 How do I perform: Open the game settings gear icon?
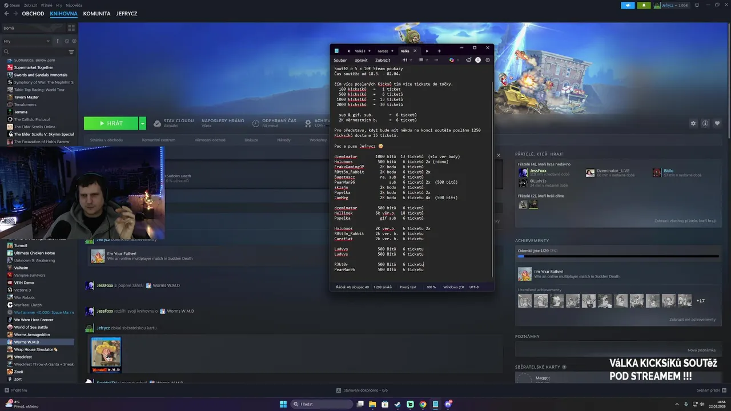click(693, 123)
